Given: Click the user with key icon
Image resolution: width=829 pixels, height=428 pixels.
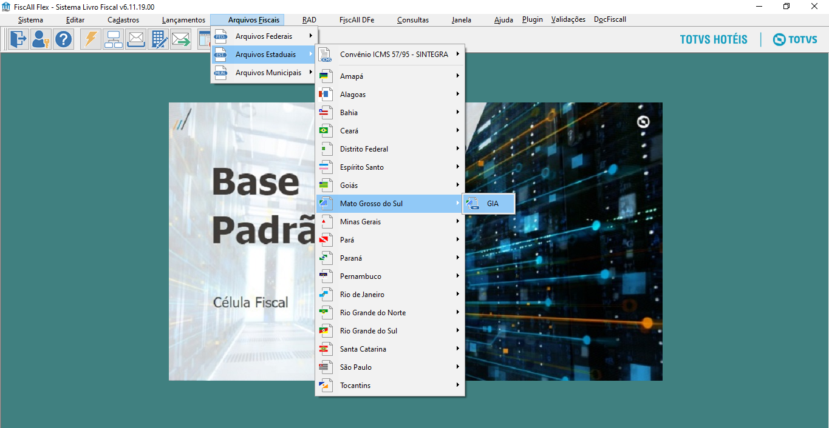Looking at the screenshot, I should [41, 39].
